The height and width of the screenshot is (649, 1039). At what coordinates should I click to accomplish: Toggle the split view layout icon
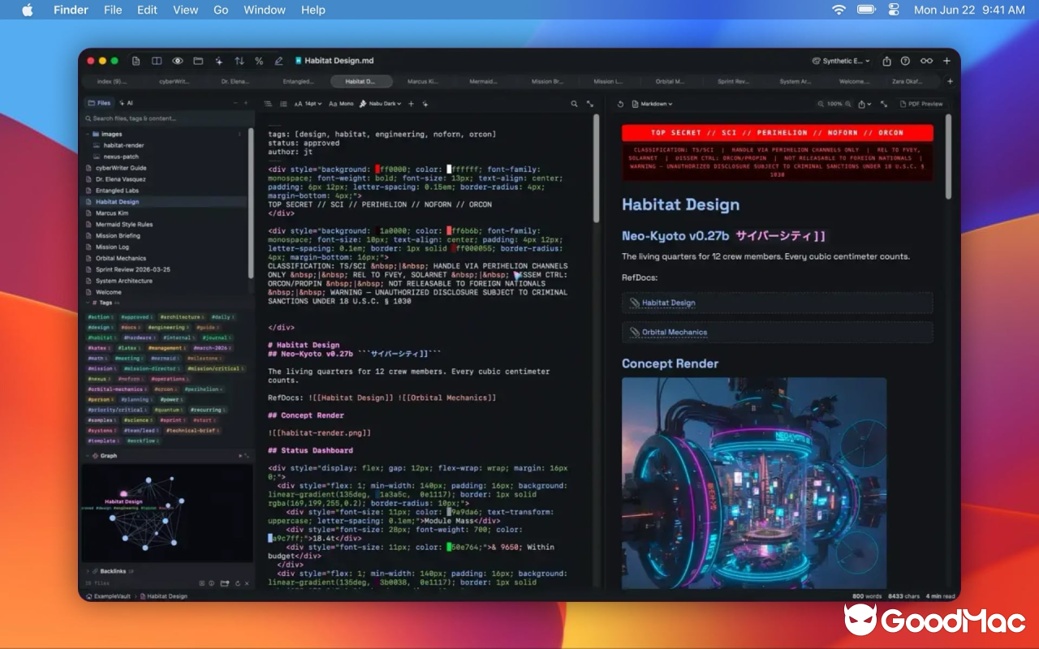tap(157, 61)
